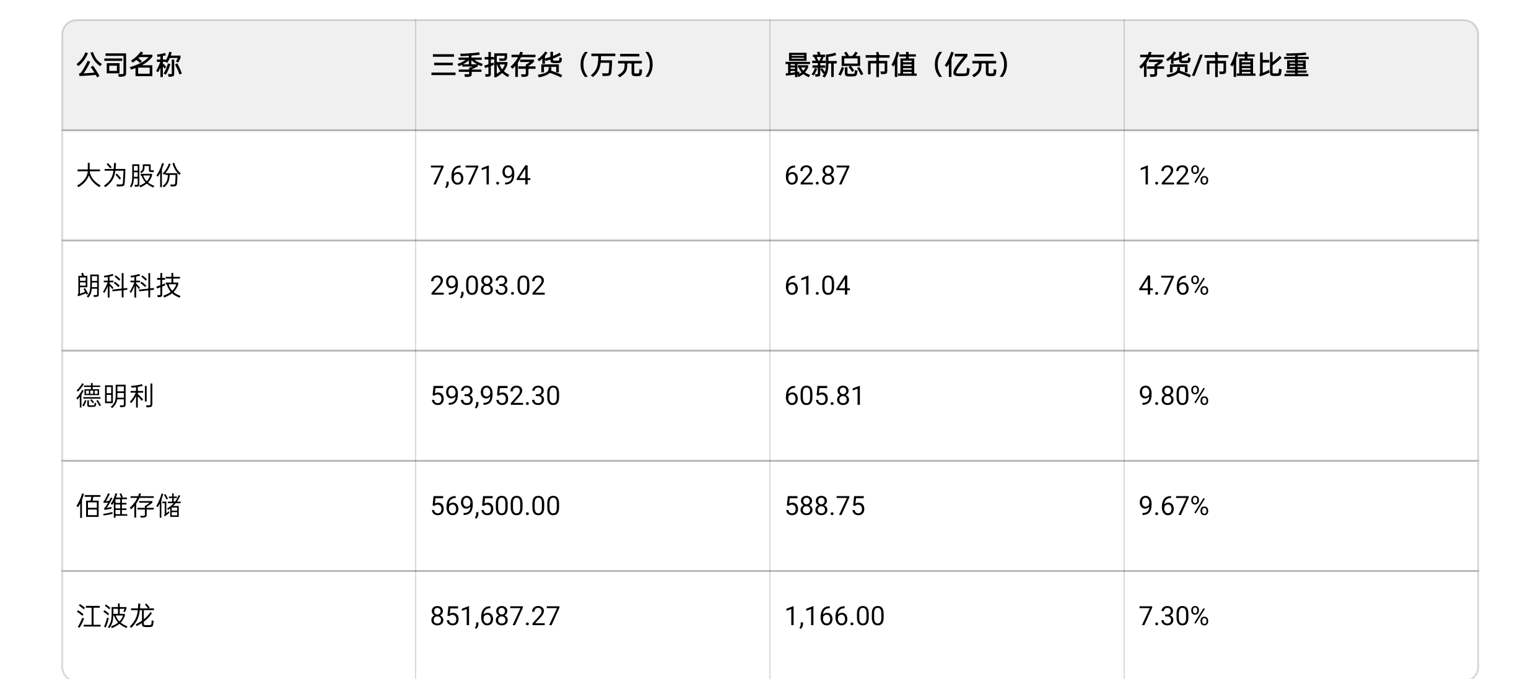Click the inventory value 593,952.30

click(496, 396)
